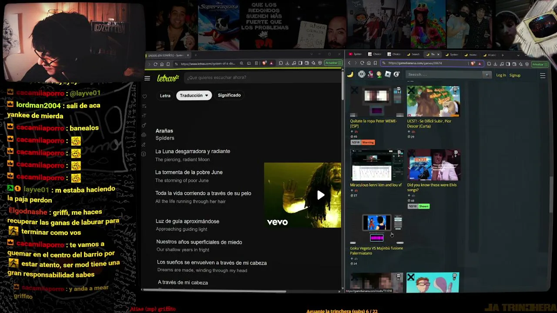The height and width of the screenshot is (313, 557).
Task: Switch to the Letra tab
Action: 165,96
